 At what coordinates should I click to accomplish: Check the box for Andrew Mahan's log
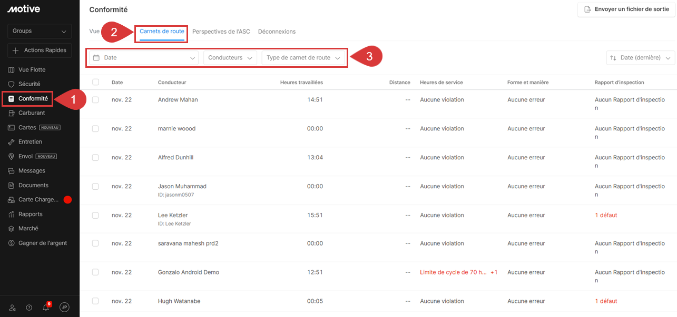click(x=95, y=100)
